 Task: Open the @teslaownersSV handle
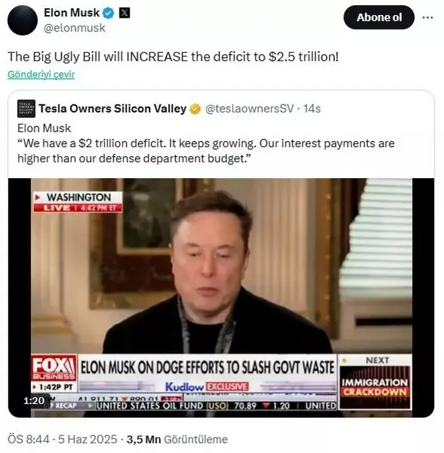[249, 109]
